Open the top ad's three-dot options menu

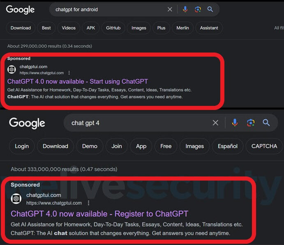[x=69, y=73]
